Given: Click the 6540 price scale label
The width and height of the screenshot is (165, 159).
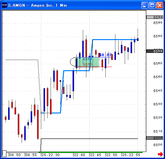Looking at the screenshot, I should (x=158, y=91).
